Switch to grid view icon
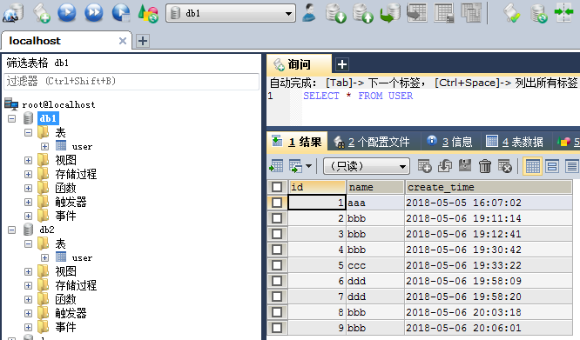 click(x=532, y=166)
